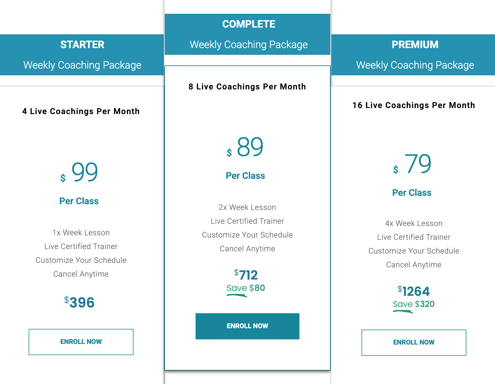Click Enroll Now under the Starter package
495x384 pixels.
click(x=81, y=342)
